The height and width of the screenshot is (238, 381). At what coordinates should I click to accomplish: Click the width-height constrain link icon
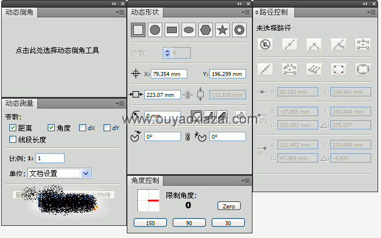point(187,95)
